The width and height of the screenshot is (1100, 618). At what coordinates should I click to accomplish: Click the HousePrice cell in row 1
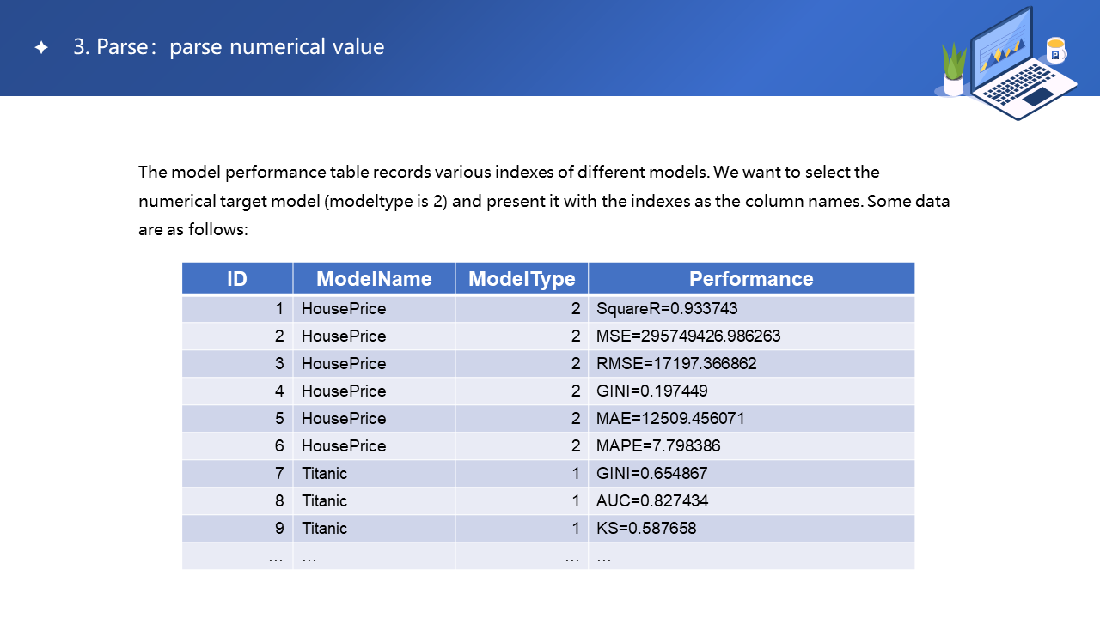coord(344,308)
